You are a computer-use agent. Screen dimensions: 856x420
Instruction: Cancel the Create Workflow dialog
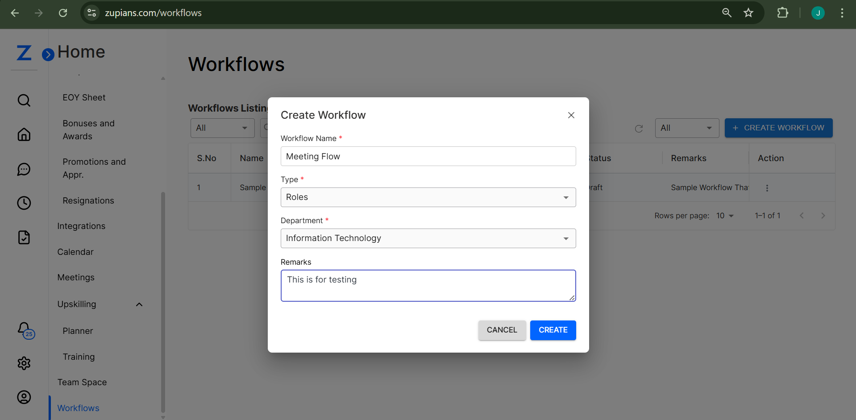coord(502,330)
